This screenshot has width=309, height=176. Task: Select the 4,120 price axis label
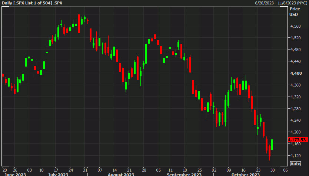[296, 156]
